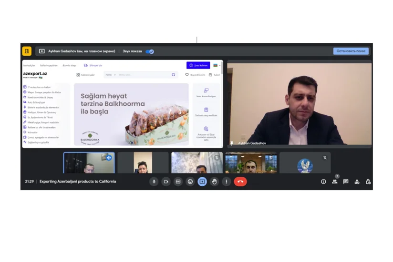Click the Остановить показ button

coord(351,51)
